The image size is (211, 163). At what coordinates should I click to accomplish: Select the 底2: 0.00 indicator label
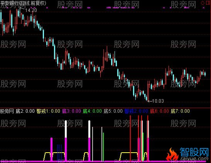tap(25, 111)
